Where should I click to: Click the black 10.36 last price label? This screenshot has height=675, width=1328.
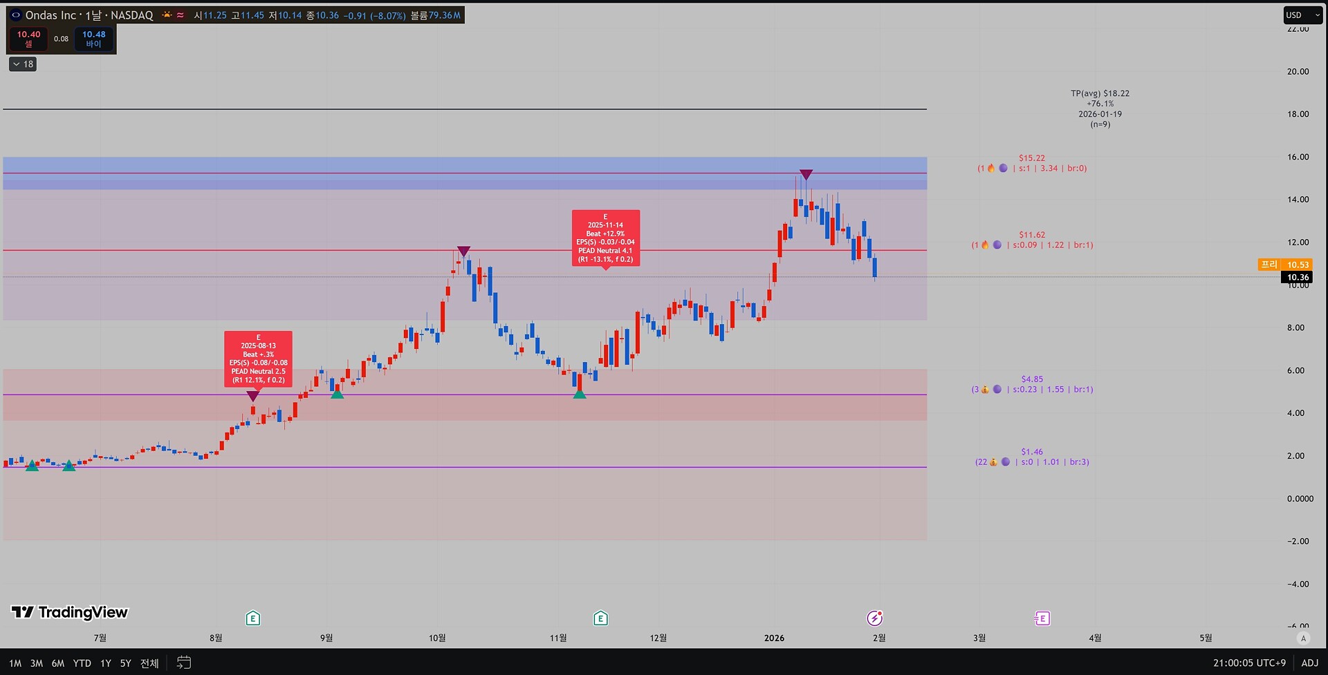[1297, 277]
